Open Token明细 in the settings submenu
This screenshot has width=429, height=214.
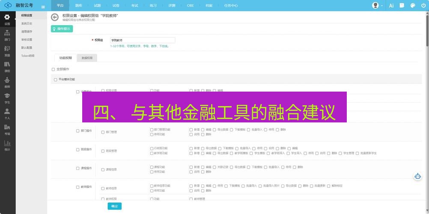coord(28,56)
